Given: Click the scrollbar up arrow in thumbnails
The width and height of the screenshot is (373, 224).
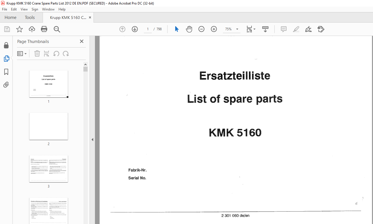Looking at the screenshot, I should pyautogui.click(x=85, y=64).
